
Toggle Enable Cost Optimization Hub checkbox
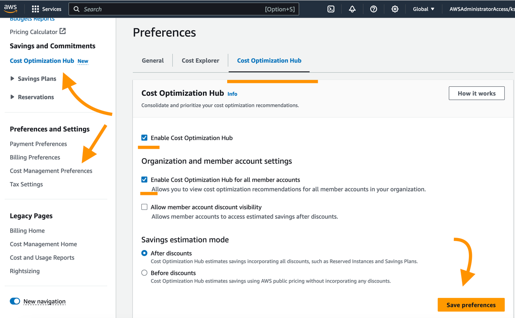(x=144, y=138)
